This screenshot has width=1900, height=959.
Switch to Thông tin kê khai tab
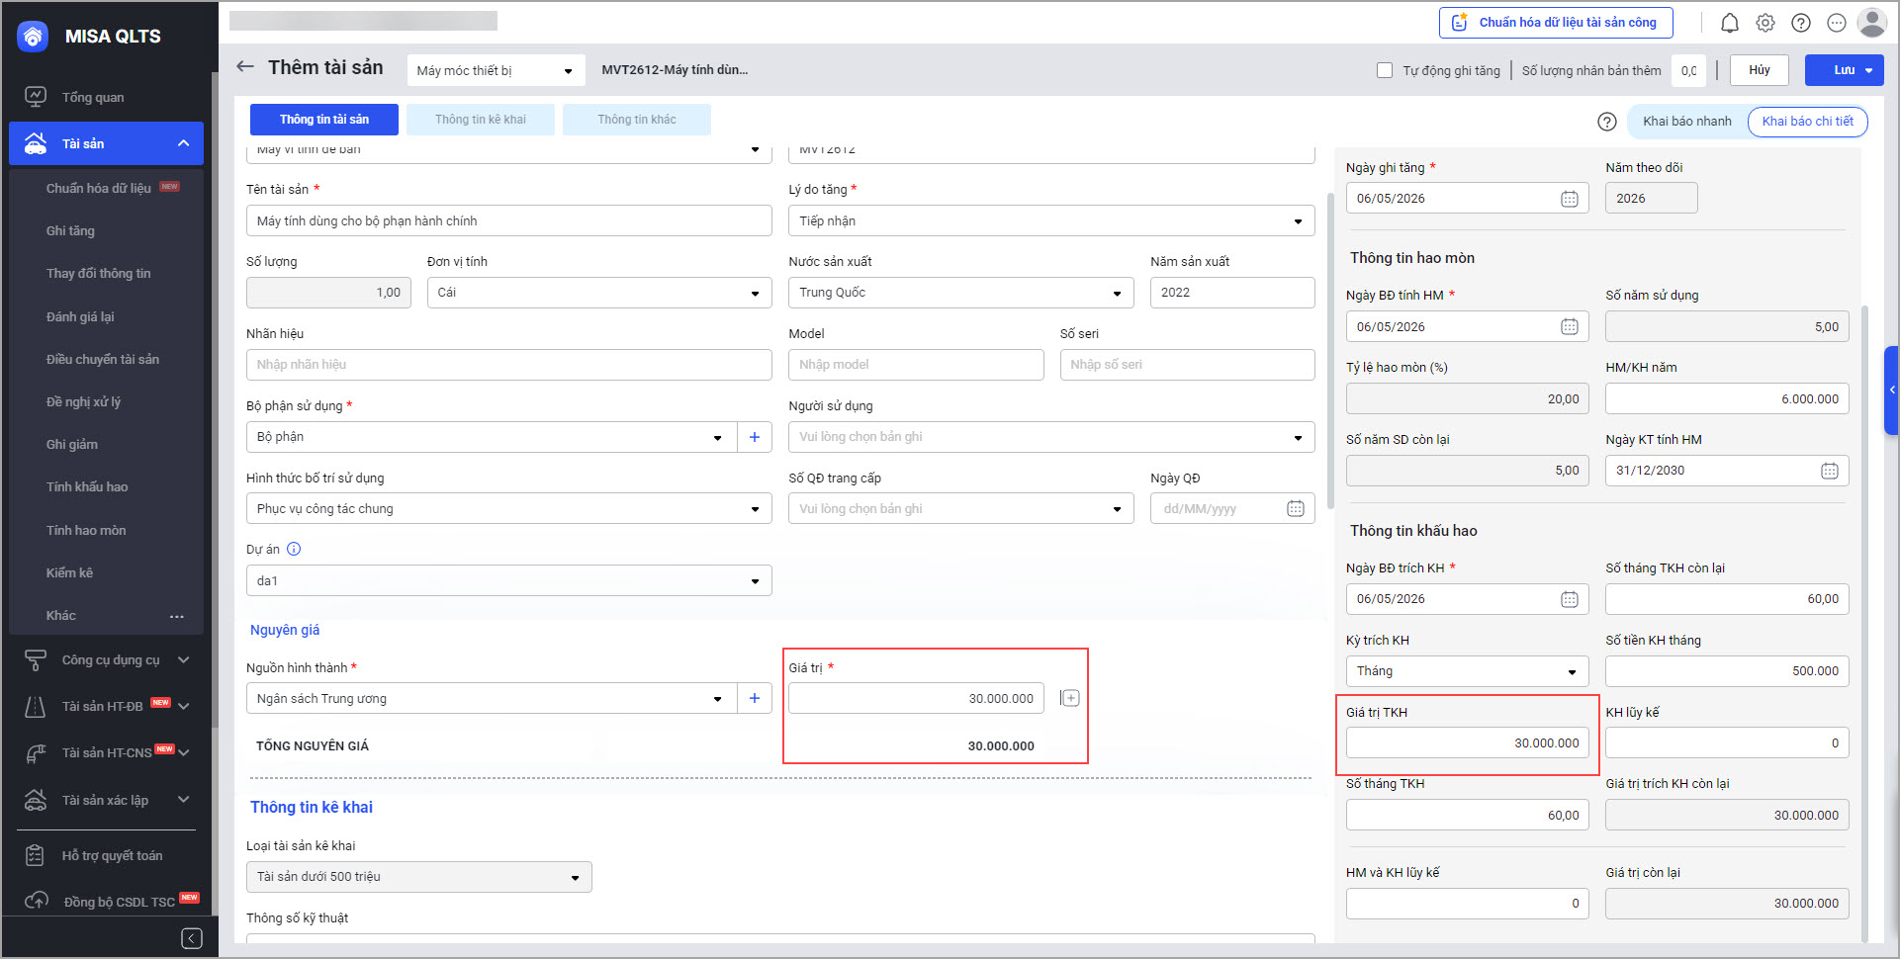point(481,120)
